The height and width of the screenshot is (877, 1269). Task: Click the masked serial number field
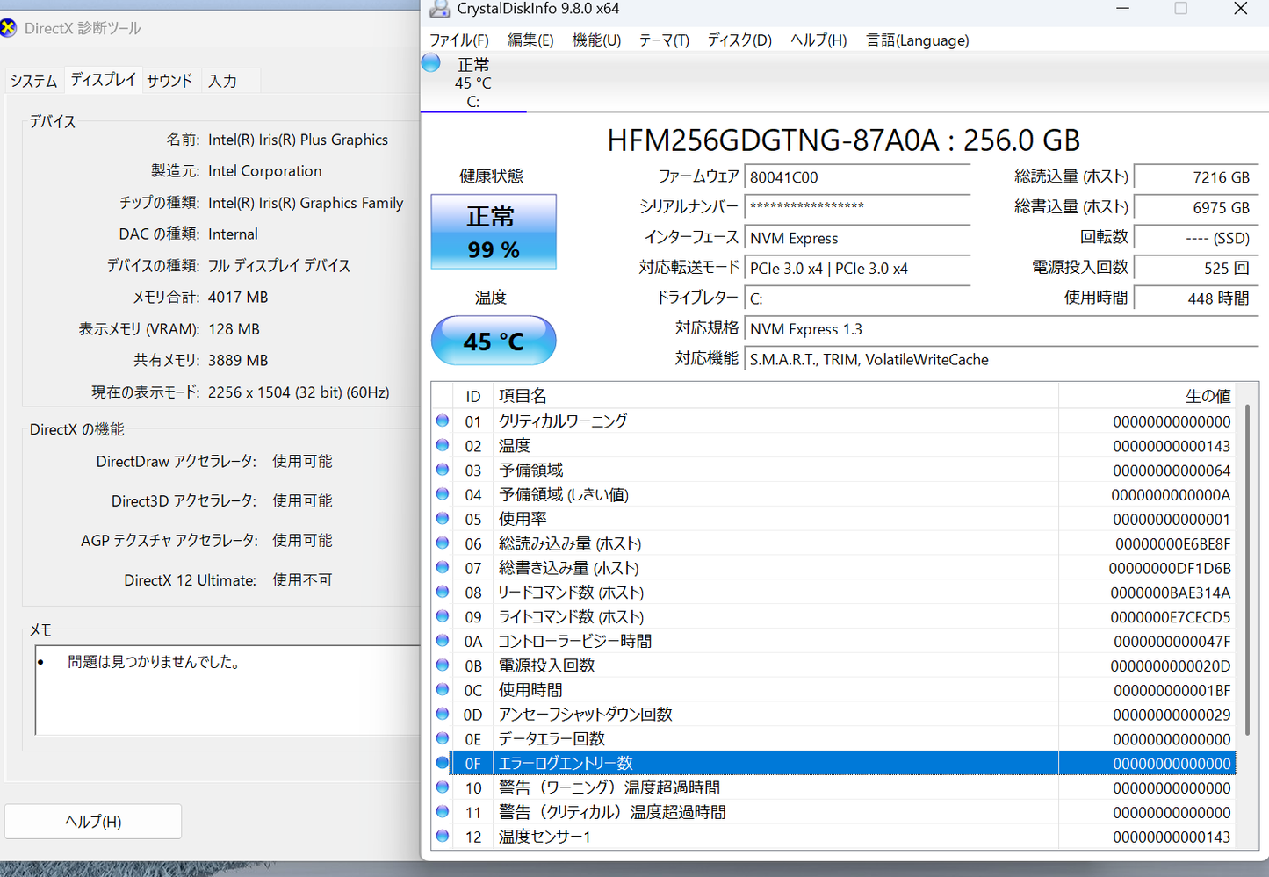point(857,207)
